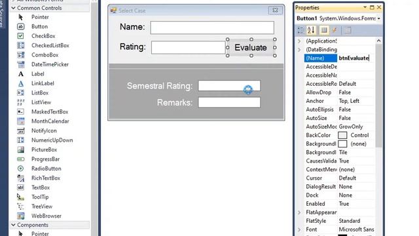Collapse the Components toolbox group
The width and height of the screenshot is (419, 236).
pos(13,225)
